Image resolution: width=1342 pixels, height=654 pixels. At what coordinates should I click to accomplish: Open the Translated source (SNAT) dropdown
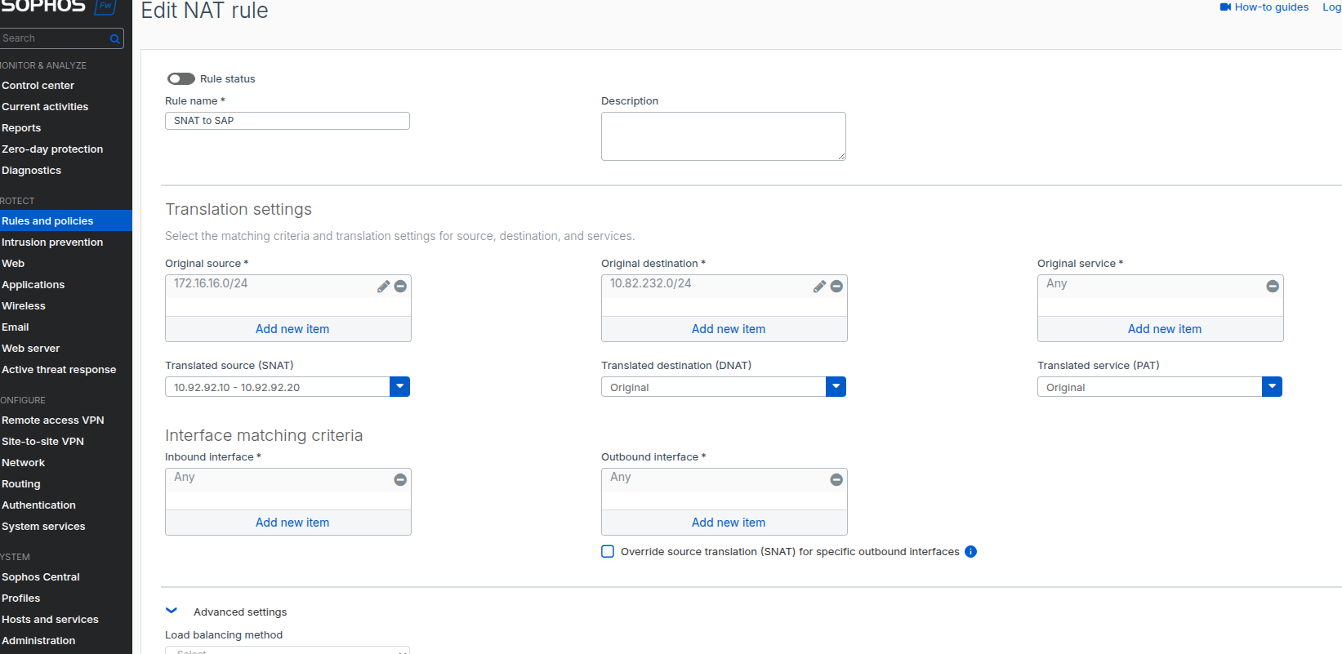click(x=399, y=387)
